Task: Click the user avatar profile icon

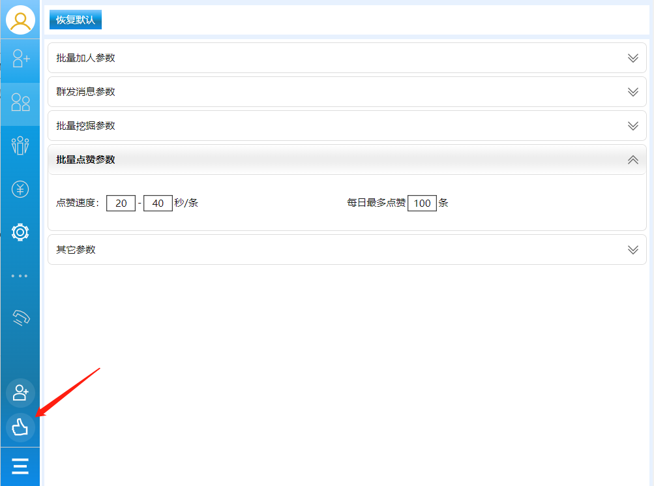Action: (x=20, y=20)
